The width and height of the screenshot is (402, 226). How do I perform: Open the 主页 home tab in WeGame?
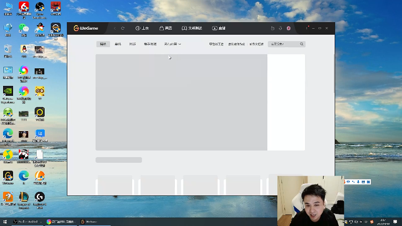[142, 28]
